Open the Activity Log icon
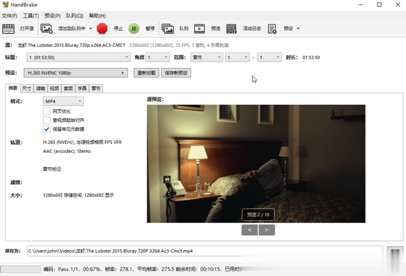Viewport: 406px width, 276px height. pyautogui.click(x=231, y=29)
